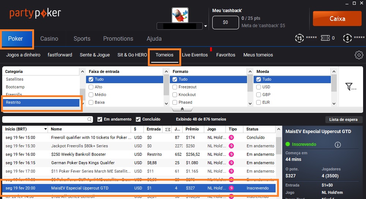This screenshot has width=366, height=199.
Task: Click the tables column header icon
Action: pyautogui.click(x=168, y=129)
